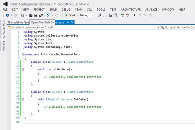Collapse the ClassA class block
This screenshot has height=130, width=195.
[23, 62]
